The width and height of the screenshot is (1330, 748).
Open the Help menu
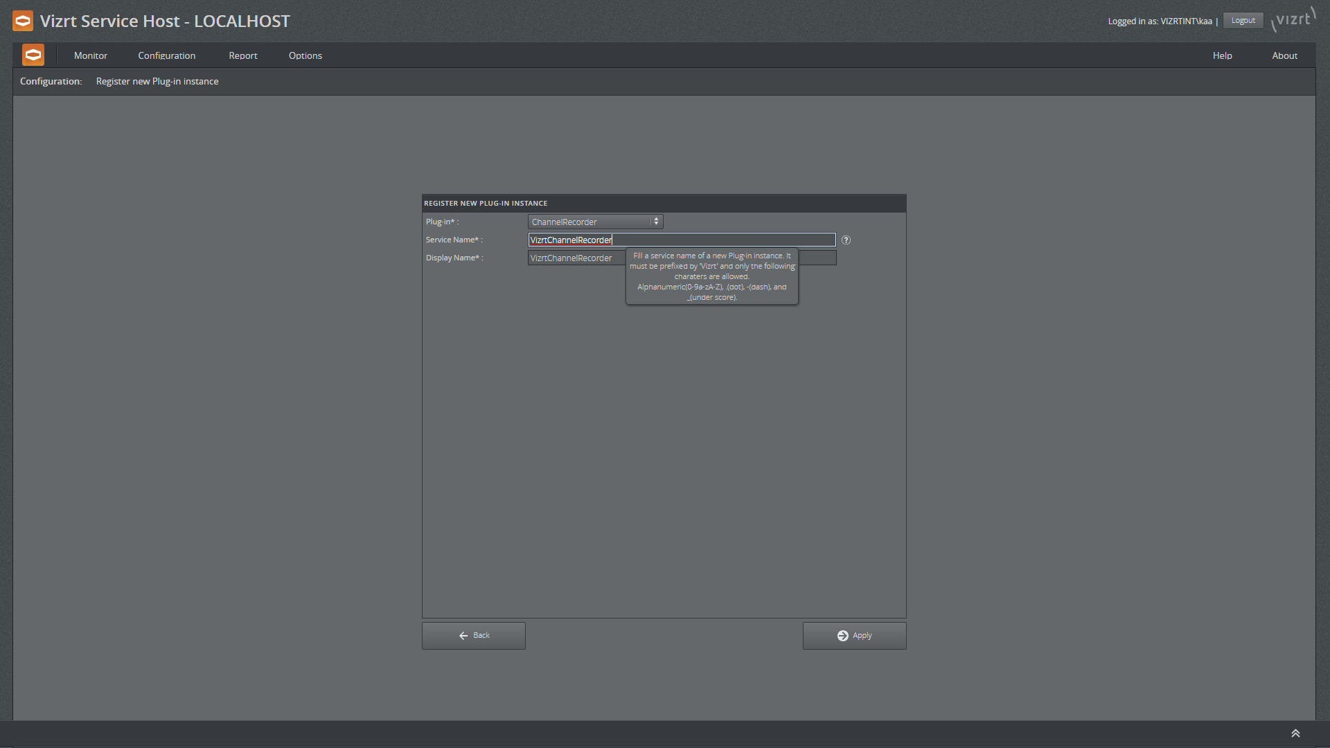coord(1222,55)
